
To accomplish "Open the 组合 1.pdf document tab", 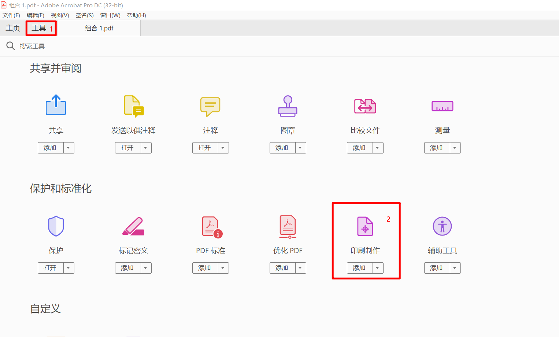I will point(99,28).
